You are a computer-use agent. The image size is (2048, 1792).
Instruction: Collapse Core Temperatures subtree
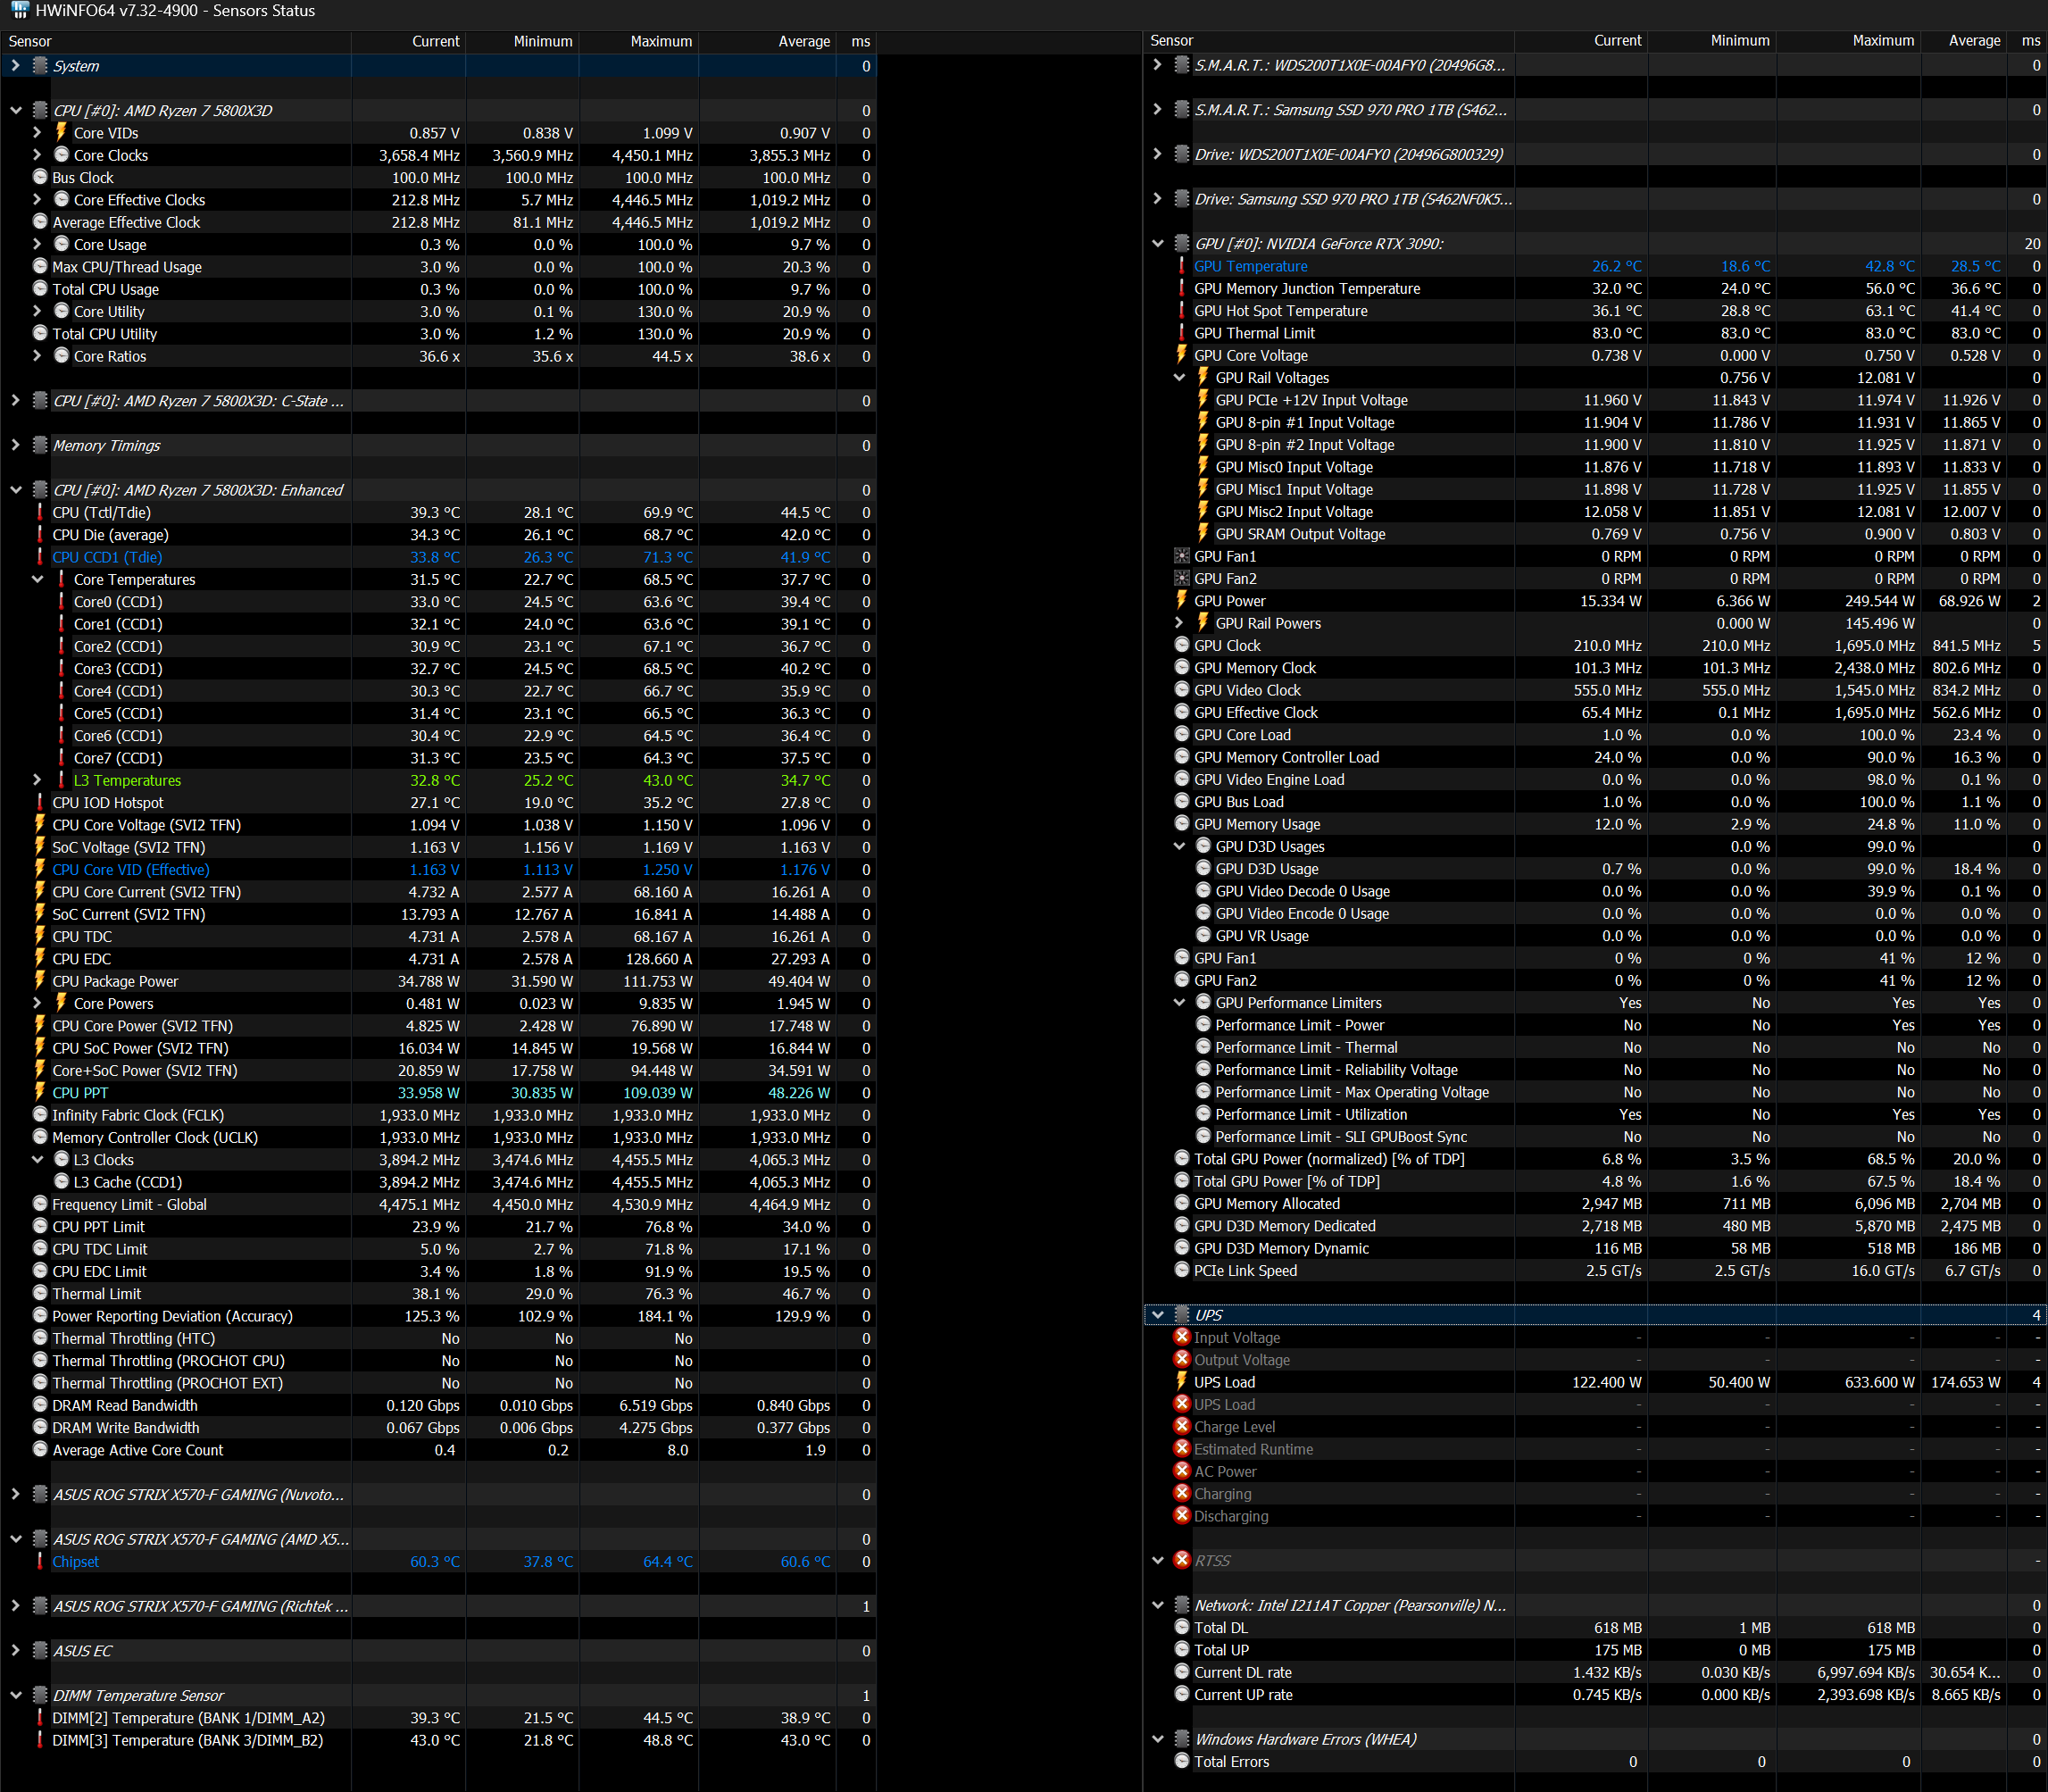37,580
